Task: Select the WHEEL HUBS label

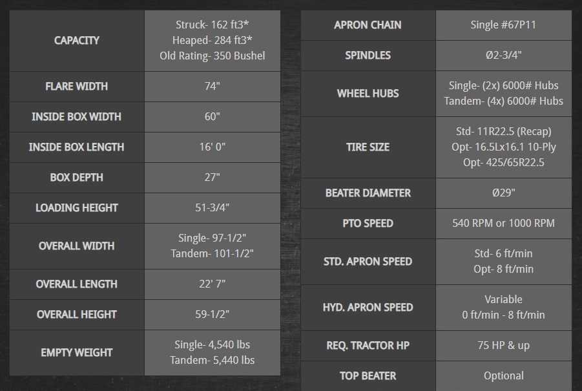Action: click(368, 94)
